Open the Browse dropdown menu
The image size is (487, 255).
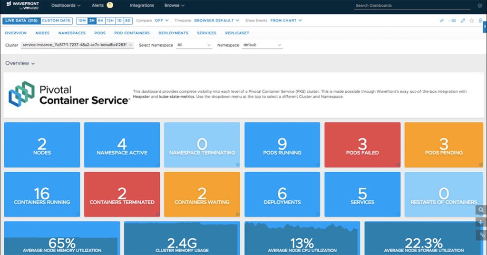(x=174, y=6)
